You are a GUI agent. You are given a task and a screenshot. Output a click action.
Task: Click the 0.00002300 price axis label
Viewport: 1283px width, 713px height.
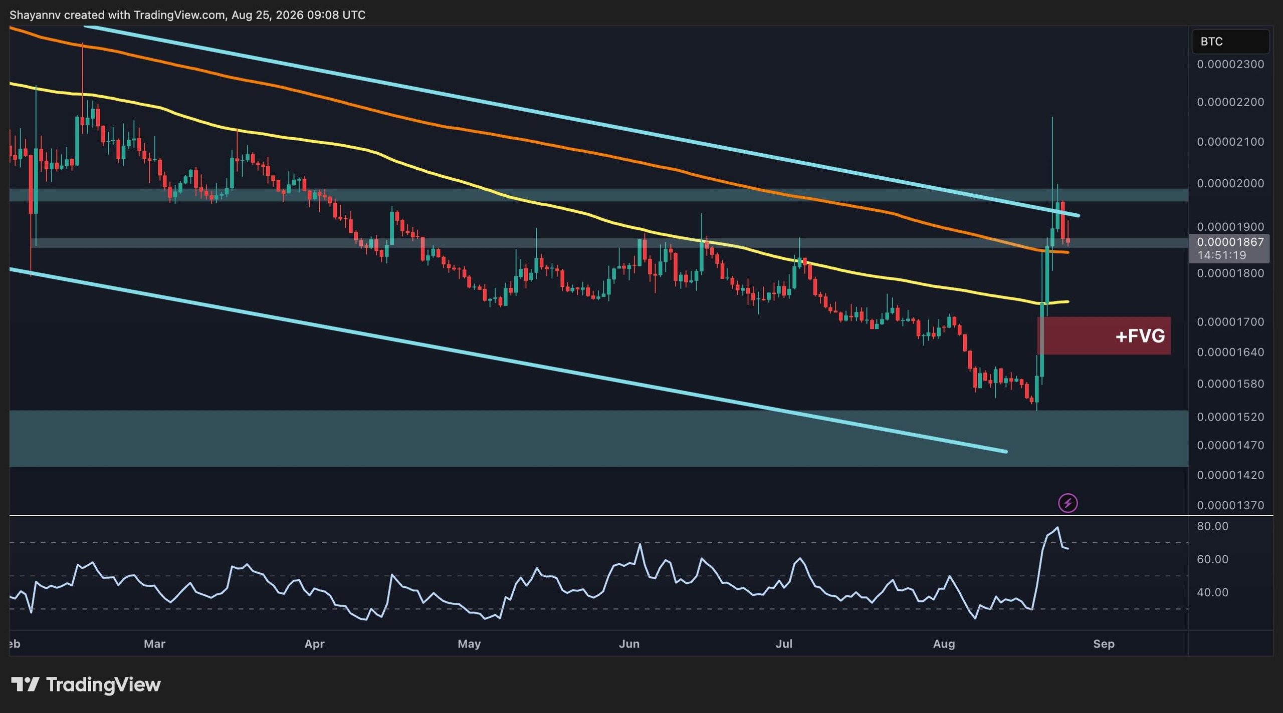pyautogui.click(x=1230, y=64)
